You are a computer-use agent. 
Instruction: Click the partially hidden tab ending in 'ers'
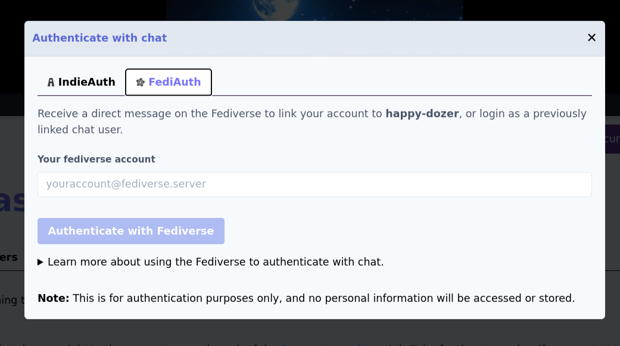pyautogui.click(x=9, y=258)
